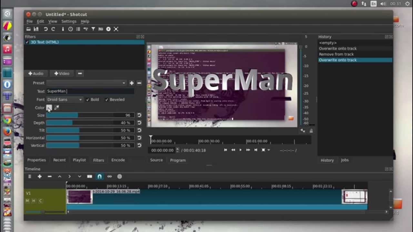The width and height of the screenshot is (413, 232).
Task: Switch to the Properties tab
Action: coord(36,160)
